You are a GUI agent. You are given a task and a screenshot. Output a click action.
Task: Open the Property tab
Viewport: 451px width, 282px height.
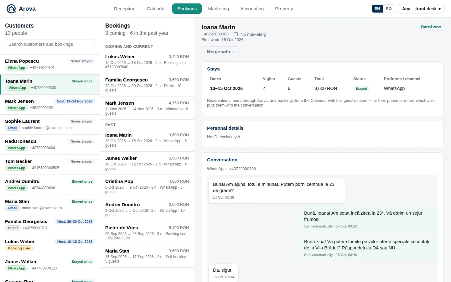[284, 9]
